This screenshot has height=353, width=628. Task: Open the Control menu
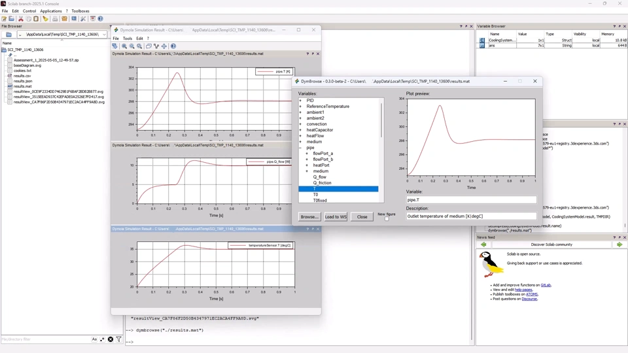point(29,11)
